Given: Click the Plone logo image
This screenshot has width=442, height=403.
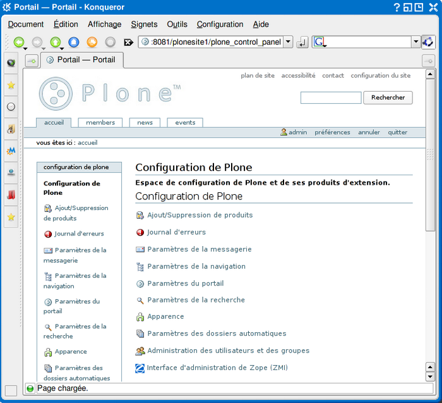Looking at the screenshot, I should point(110,94).
